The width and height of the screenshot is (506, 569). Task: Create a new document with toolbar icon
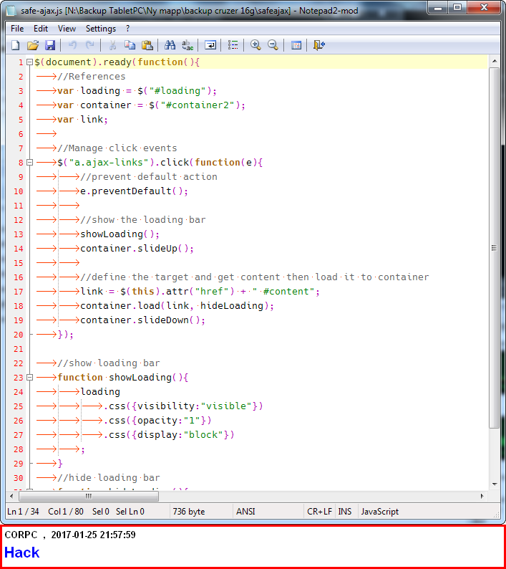point(15,45)
